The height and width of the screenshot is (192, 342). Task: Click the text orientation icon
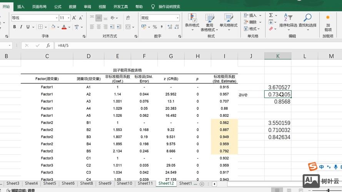(x=113, y=18)
